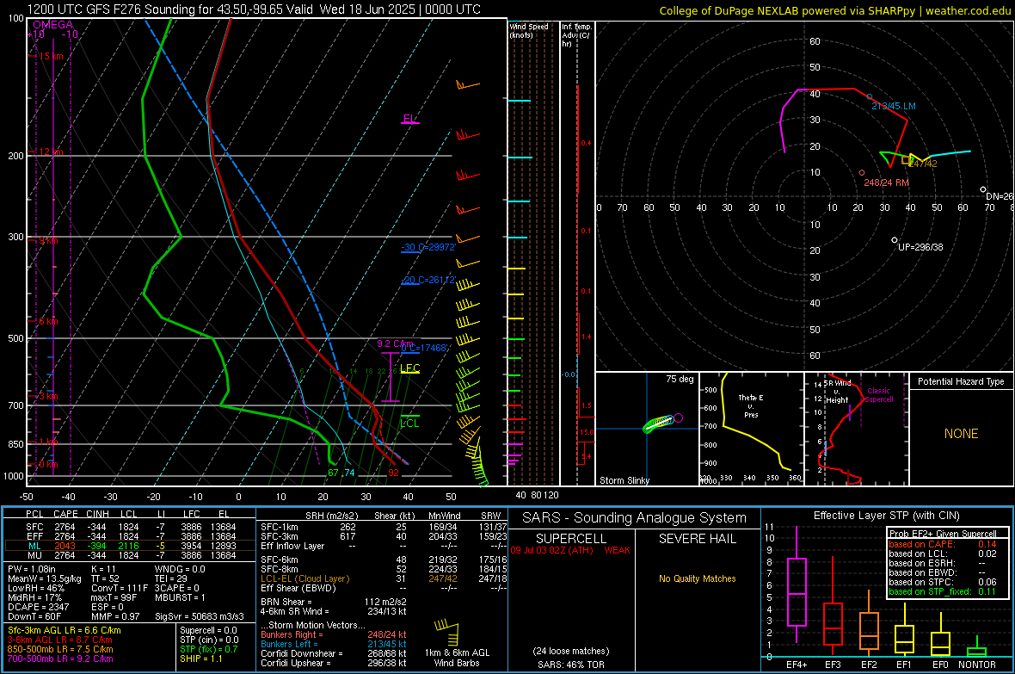The height and width of the screenshot is (674, 1015).
Task: Click the based on STP_fixed: 0.11 row
Action: (942, 591)
